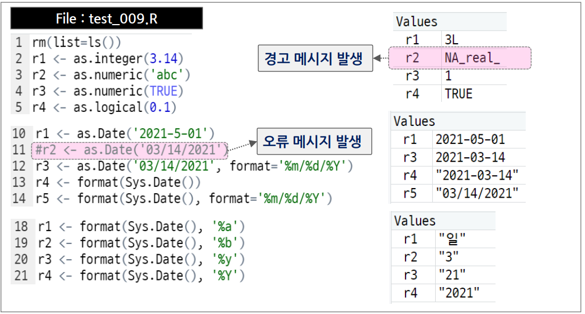Click Values header above the 3L row
Image resolution: width=585 pixels, height=314 pixels.
coord(416,22)
